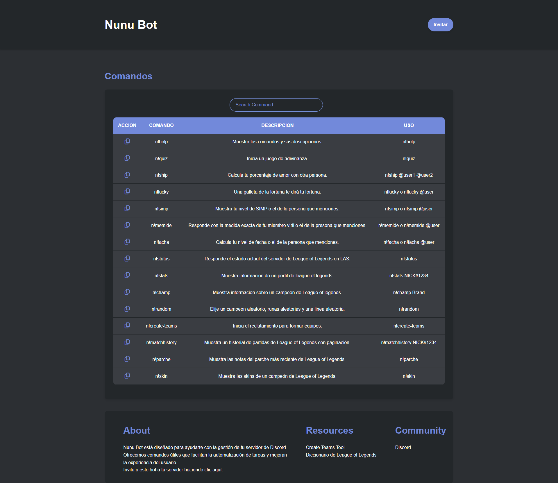The width and height of the screenshot is (558, 483).
Task: Click the copy icon for nlrandom command
Action: point(127,309)
